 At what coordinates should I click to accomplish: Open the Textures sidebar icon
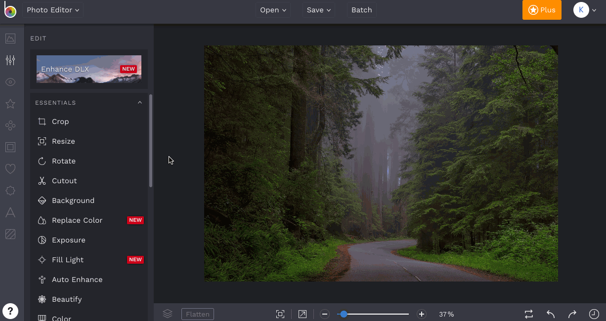pyautogui.click(x=10, y=234)
